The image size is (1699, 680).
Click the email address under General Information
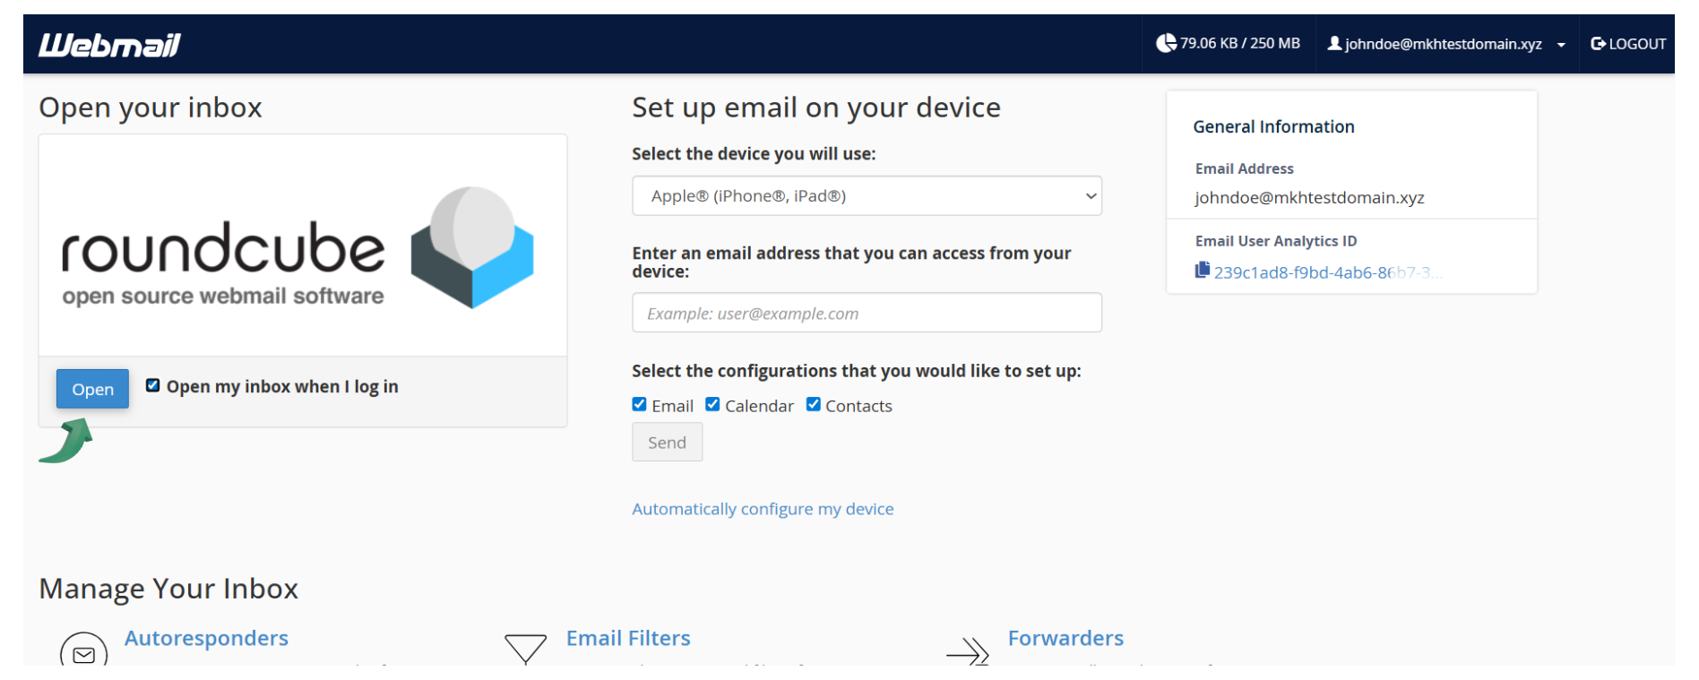click(x=1309, y=197)
